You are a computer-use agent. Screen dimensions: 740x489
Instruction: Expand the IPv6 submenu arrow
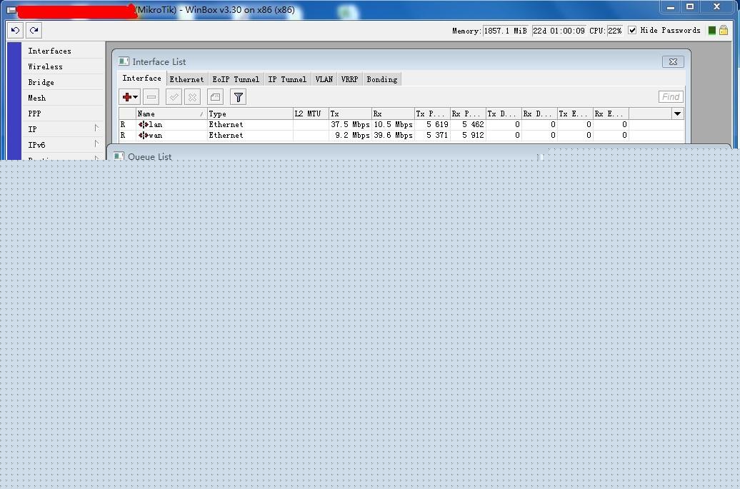click(x=96, y=143)
